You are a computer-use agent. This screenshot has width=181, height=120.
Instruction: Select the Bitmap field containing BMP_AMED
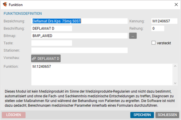[x=79, y=36]
